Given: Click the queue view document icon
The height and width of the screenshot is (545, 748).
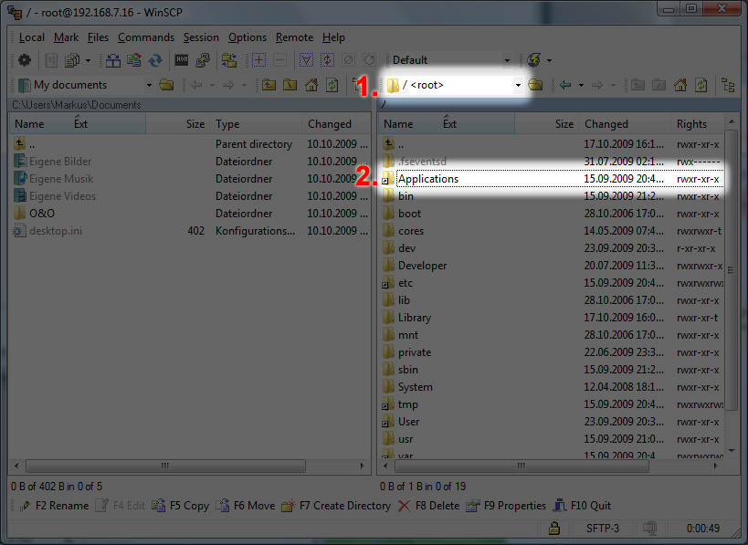Looking at the screenshot, I should pyautogui.click(x=51, y=60).
